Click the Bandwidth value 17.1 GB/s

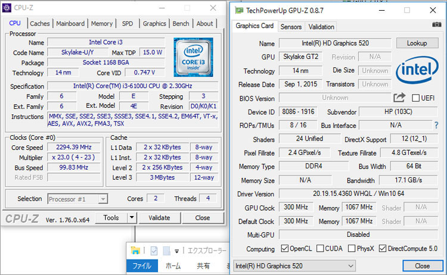pyautogui.click(x=408, y=180)
